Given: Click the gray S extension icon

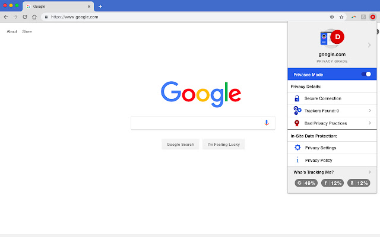Looking at the screenshot, I should (x=363, y=17).
